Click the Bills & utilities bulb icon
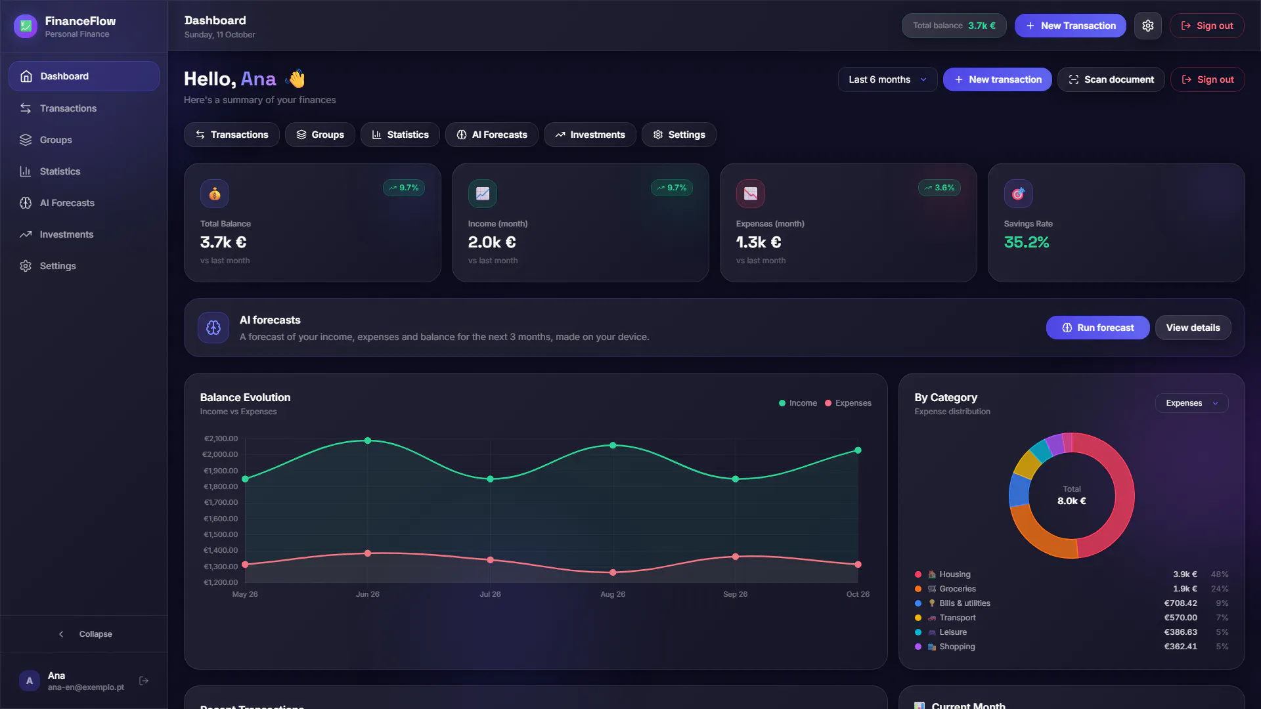1261x709 pixels. tap(931, 603)
